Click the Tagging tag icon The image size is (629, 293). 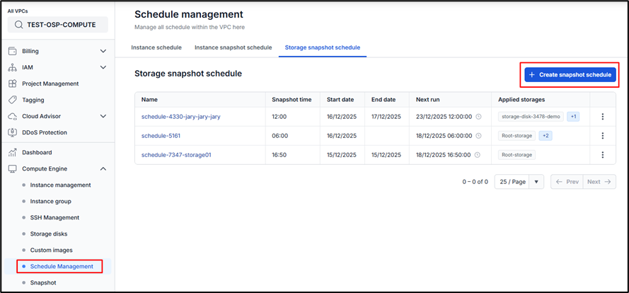12,100
